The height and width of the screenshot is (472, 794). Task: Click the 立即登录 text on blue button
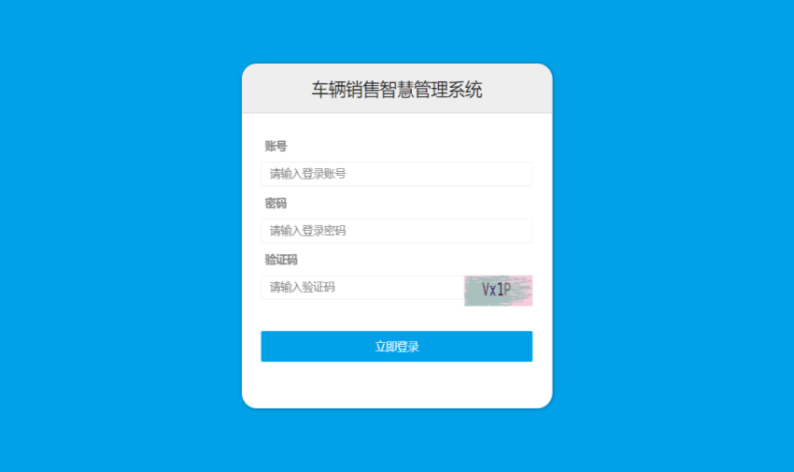click(397, 347)
